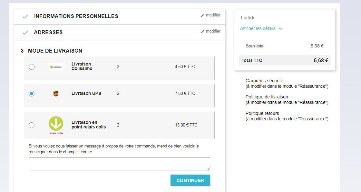This screenshot has height=192, width=361.
Task: Click the UPS shield logo
Action: pos(56,93)
